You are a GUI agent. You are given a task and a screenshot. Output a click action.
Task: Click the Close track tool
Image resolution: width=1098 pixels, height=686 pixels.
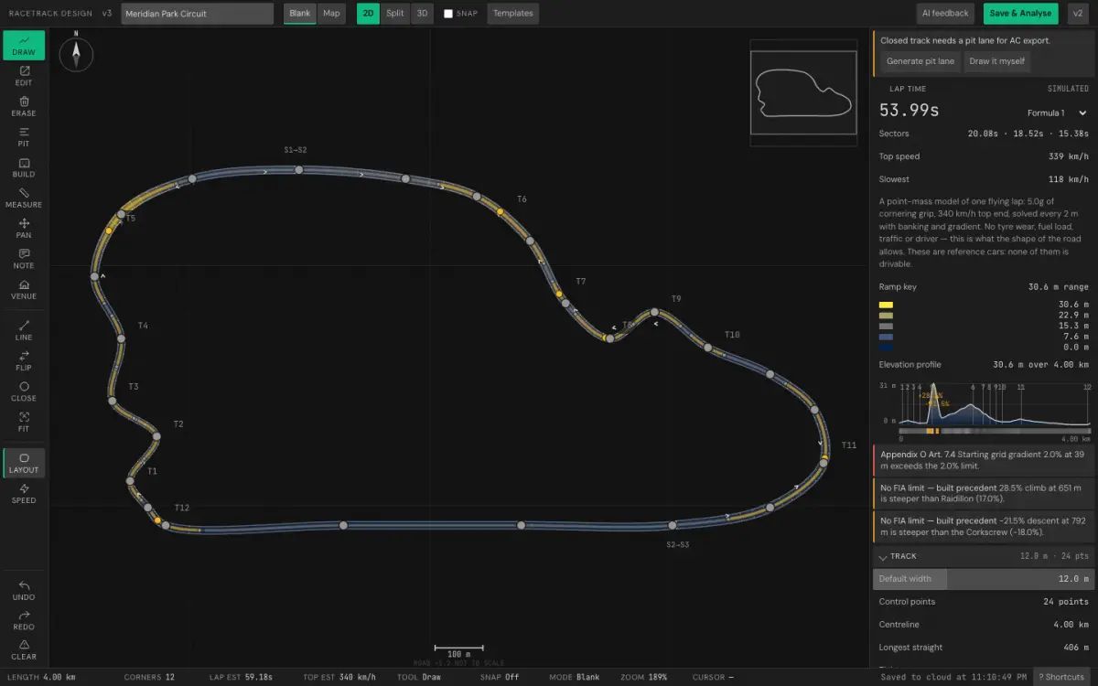24,391
